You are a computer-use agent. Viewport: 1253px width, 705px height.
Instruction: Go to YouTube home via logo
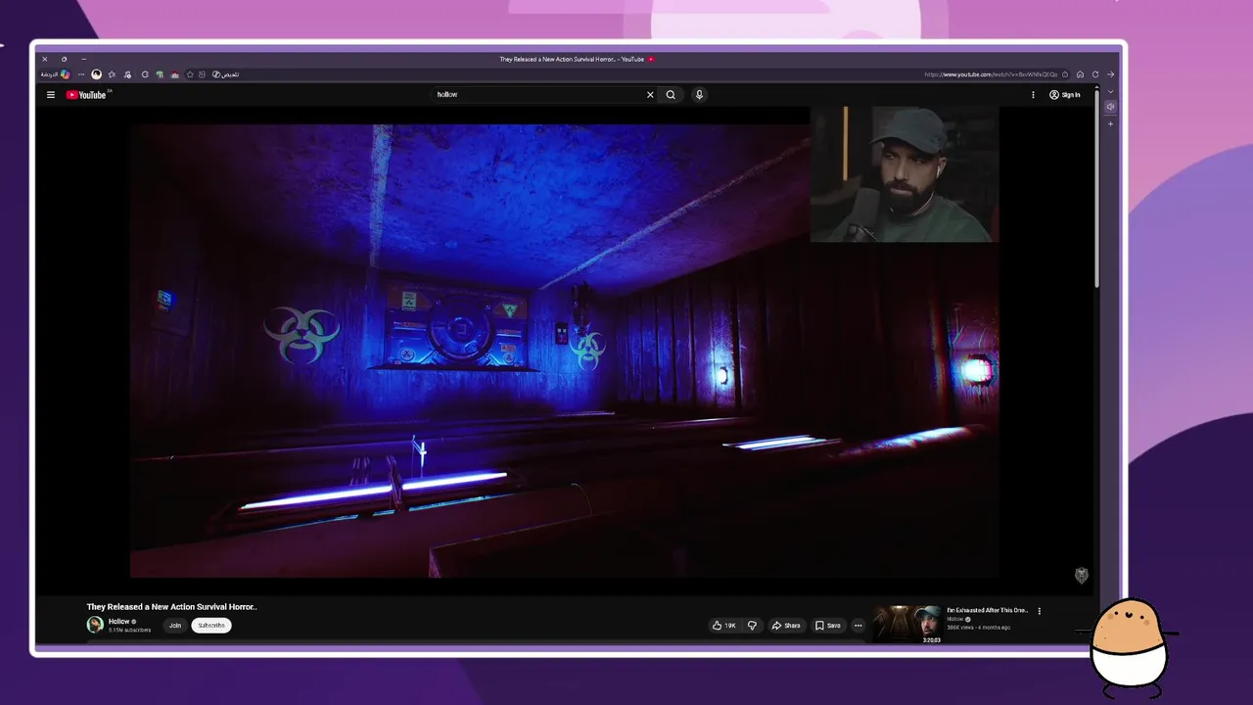(x=86, y=95)
